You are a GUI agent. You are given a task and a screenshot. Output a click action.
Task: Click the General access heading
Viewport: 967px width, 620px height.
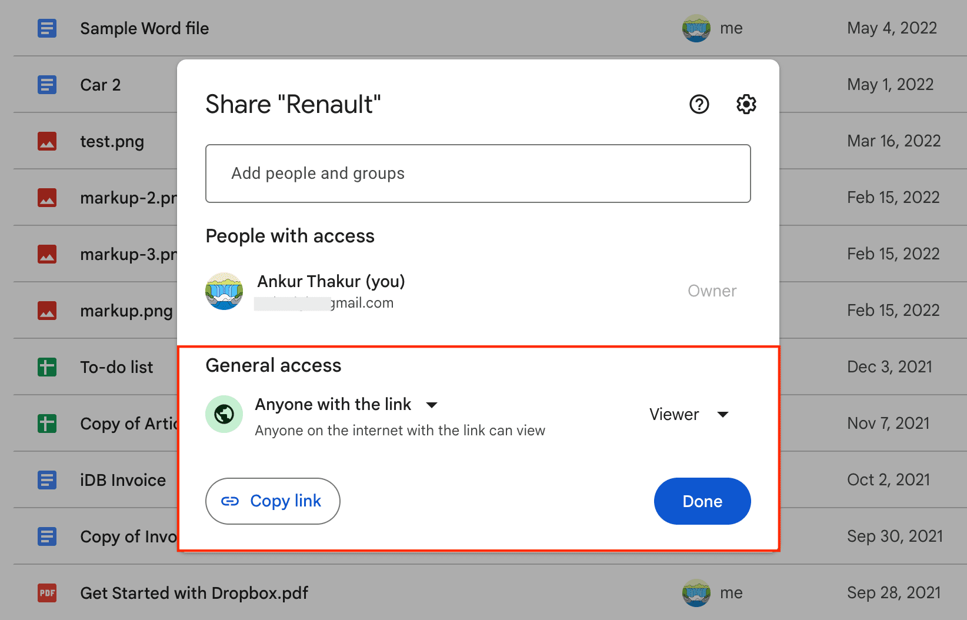point(274,365)
